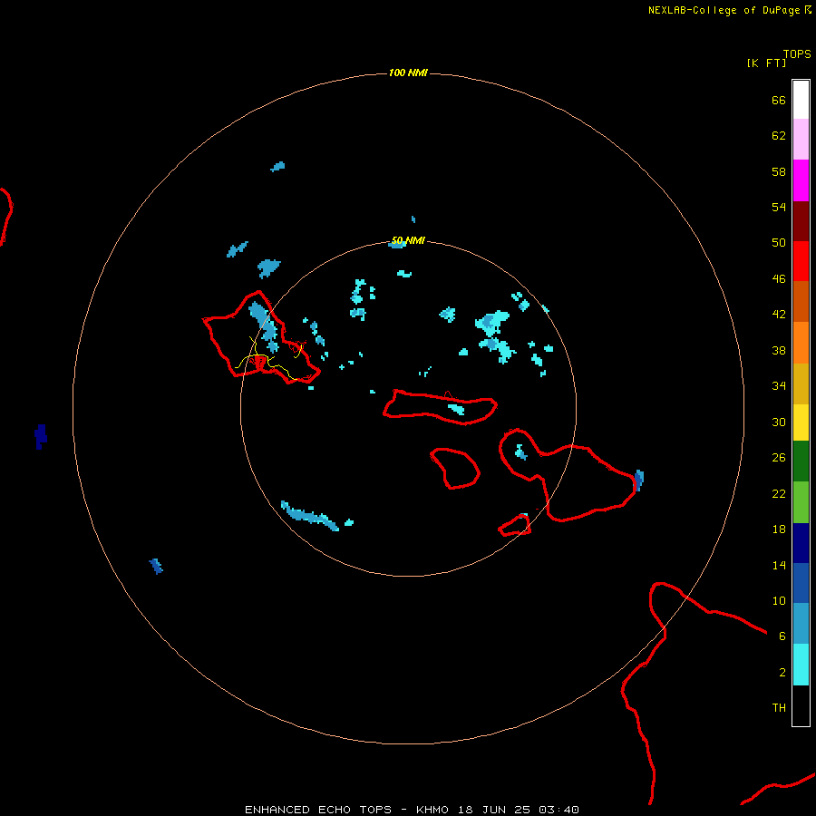Click the long echo band inside the southwest 50 NMI ring
The width and height of the screenshot is (816, 816).
(x=310, y=516)
